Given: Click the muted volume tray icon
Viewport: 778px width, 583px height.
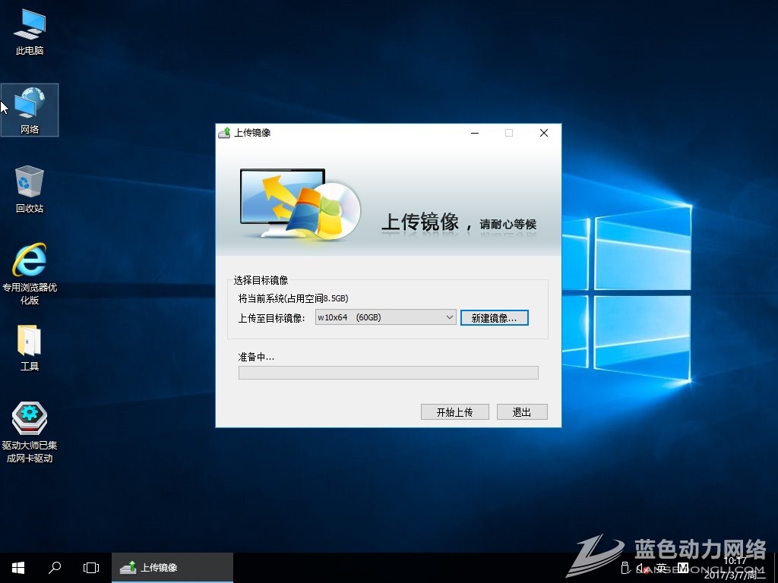Looking at the screenshot, I should point(644,568).
